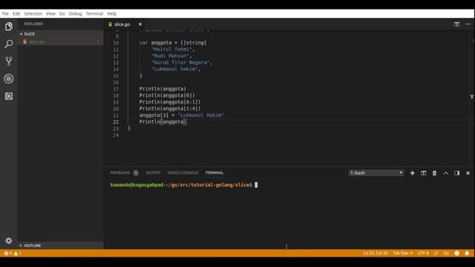Open slice.go in the Explorer tree
Image resolution: width=475 pixels, height=267 pixels.
point(36,42)
